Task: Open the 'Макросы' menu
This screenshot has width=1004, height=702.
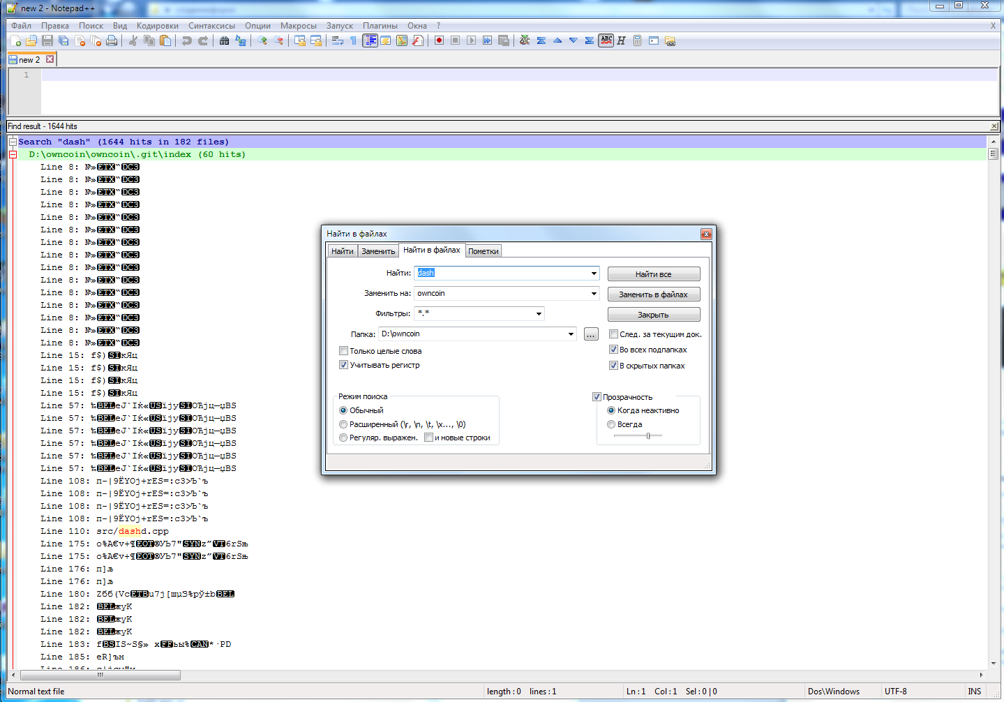Action: coord(299,26)
